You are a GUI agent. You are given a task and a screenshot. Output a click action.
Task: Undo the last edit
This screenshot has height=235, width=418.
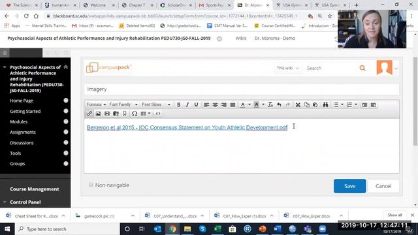[279, 104]
